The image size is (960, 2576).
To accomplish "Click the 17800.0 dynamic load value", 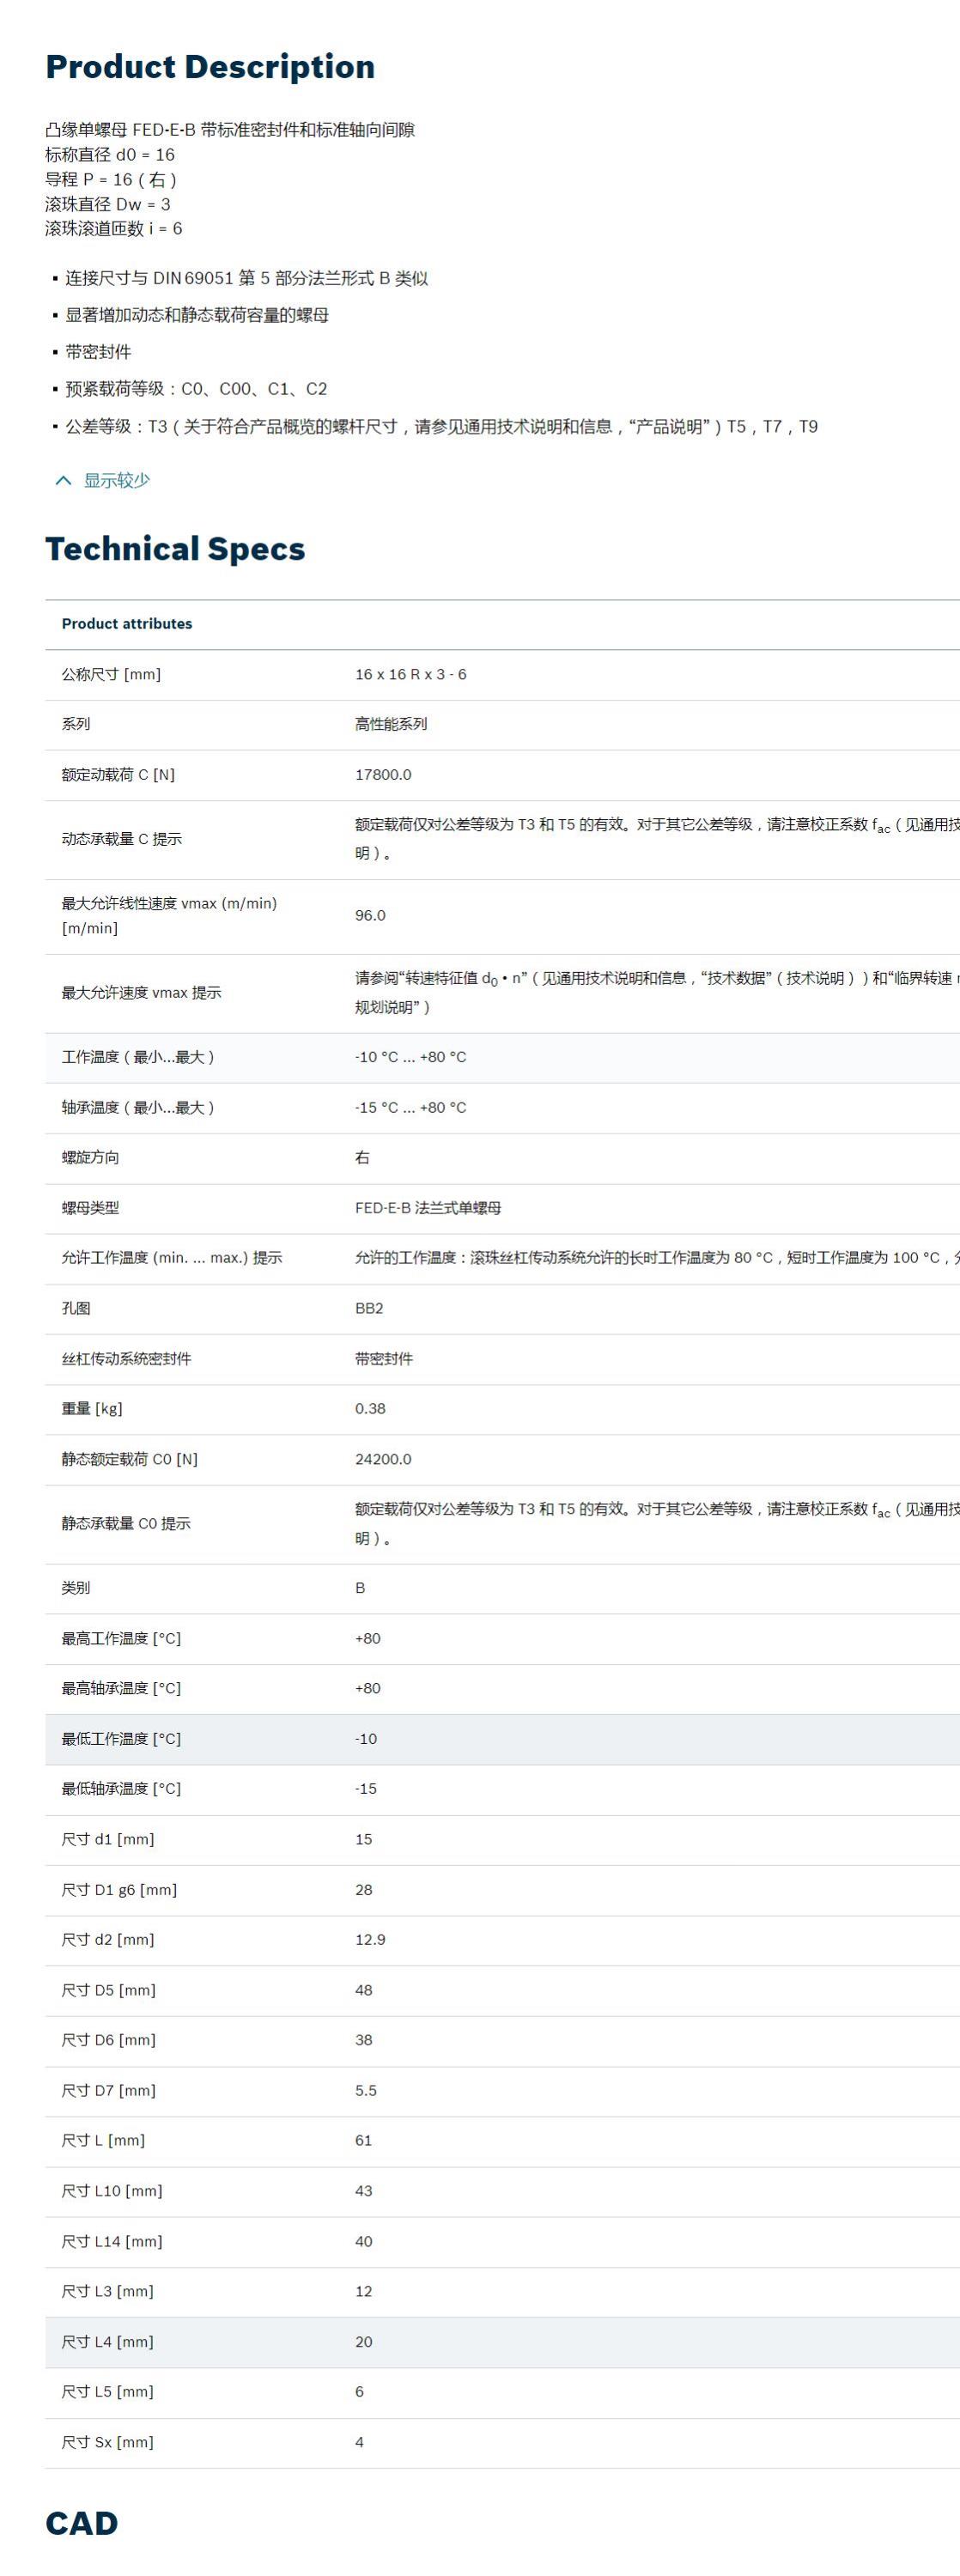I will (x=383, y=774).
